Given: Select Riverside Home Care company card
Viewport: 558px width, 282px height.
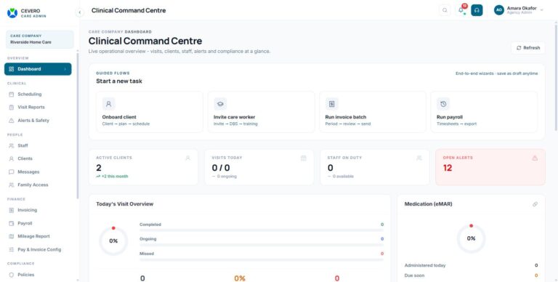Looking at the screenshot, I should pos(39,39).
